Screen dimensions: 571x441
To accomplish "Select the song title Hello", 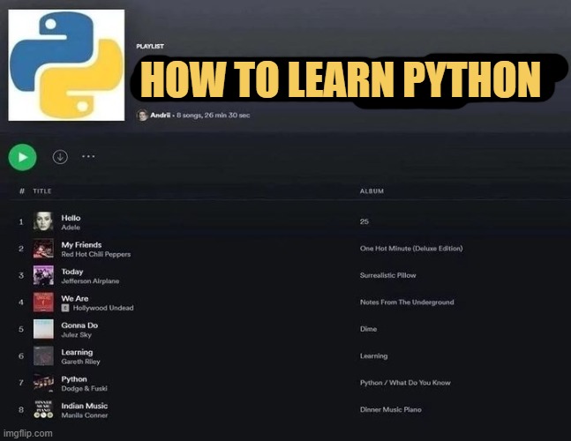I will click(x=71, y=218).
